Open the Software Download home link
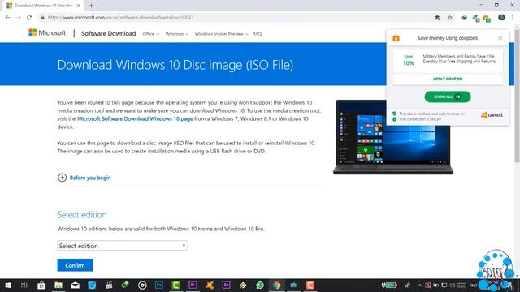Screen dimensions: 520x292 point(108,33)
